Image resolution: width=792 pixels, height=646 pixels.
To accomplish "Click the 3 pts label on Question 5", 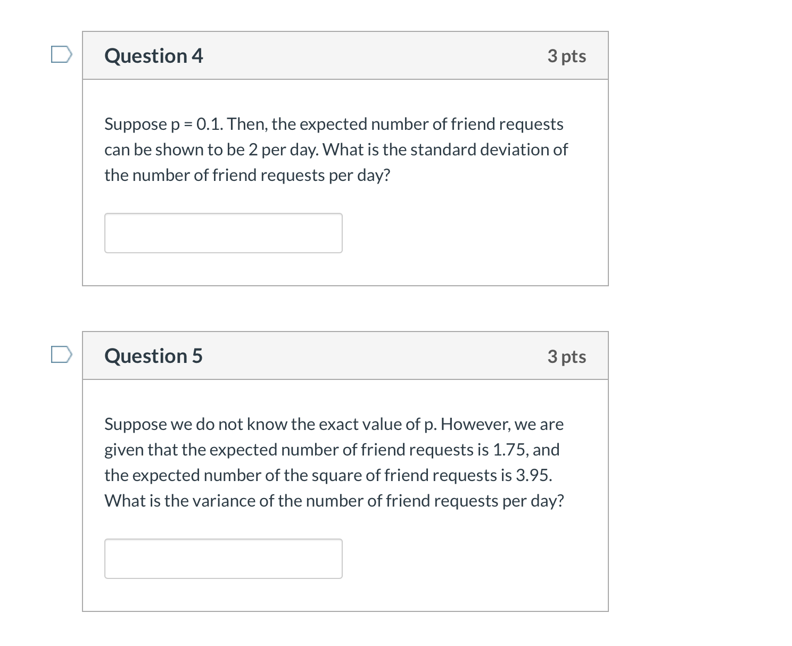I will click(x=566, y=356).
